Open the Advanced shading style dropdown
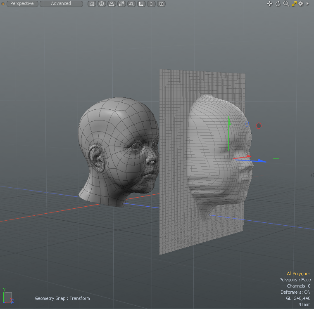The width and height of the screenshot is (314, 309). [x=61, y=4]
